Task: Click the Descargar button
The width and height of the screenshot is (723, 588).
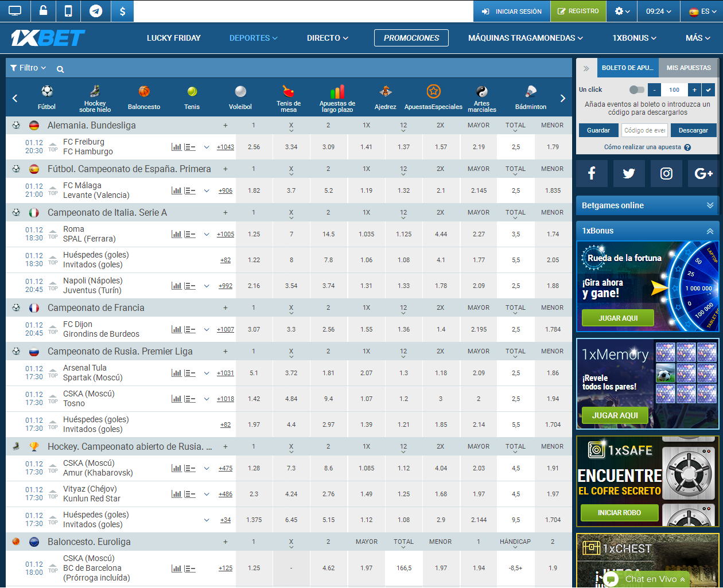Action: coord(693,130)
